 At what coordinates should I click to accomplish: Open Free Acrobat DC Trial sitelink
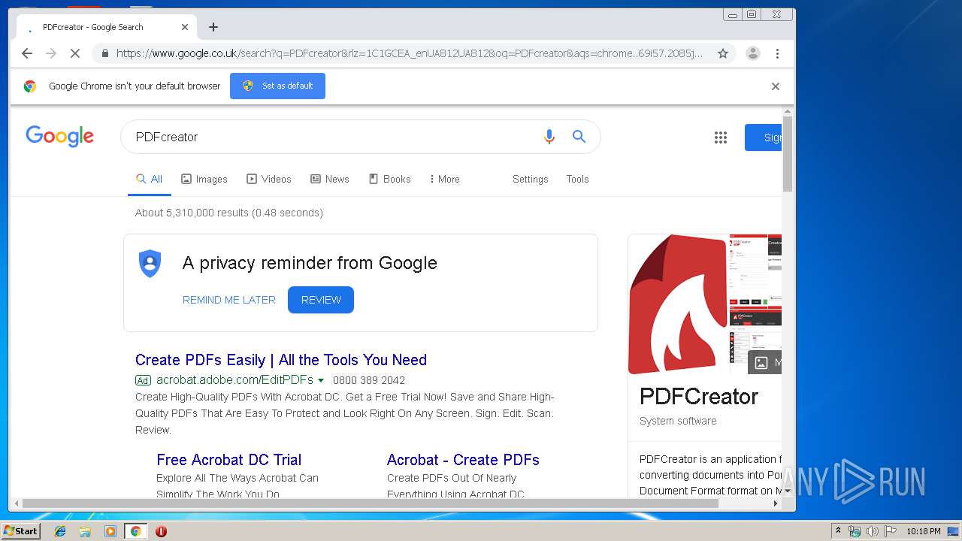coord(228,460)
